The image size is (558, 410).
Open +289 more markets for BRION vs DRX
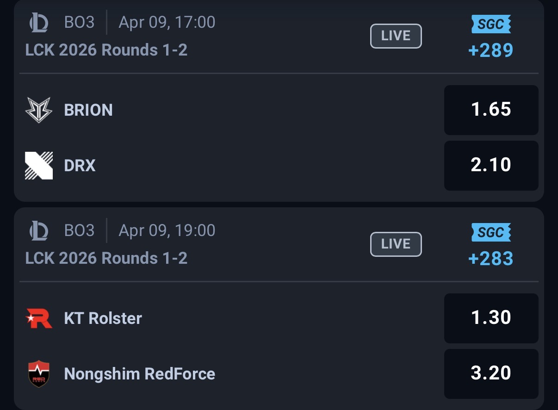point(491,50)
